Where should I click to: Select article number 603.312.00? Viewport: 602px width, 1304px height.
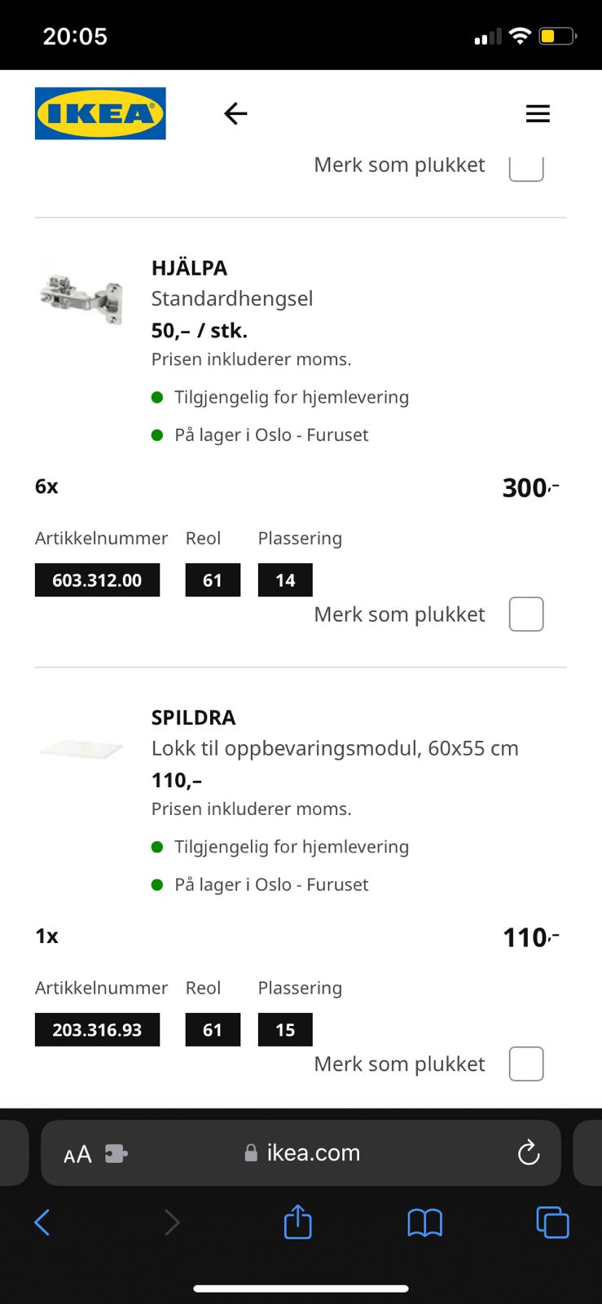tap(97, 580)
